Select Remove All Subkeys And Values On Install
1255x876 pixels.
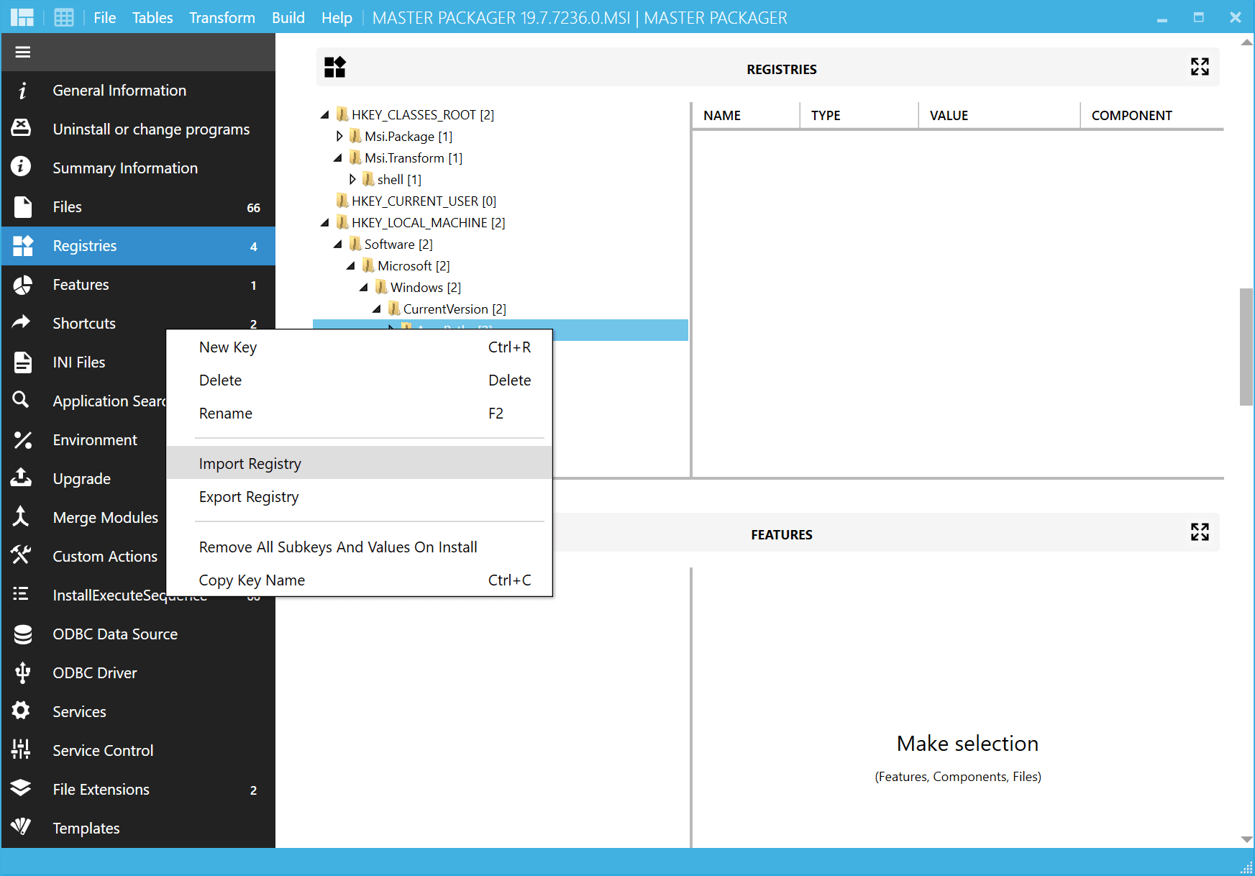coord(337,547)
